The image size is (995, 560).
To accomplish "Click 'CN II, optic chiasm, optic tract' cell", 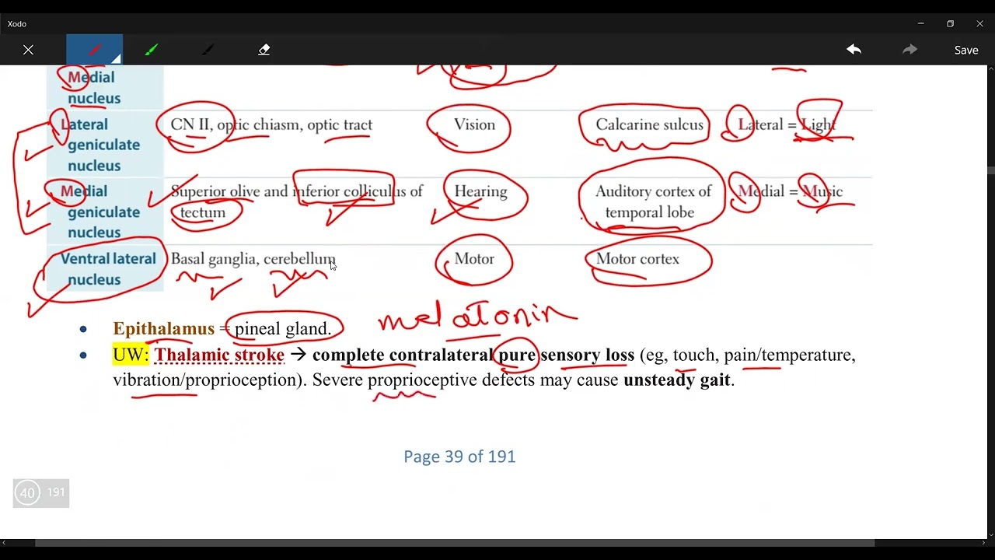I will click(x=271, y=125).
